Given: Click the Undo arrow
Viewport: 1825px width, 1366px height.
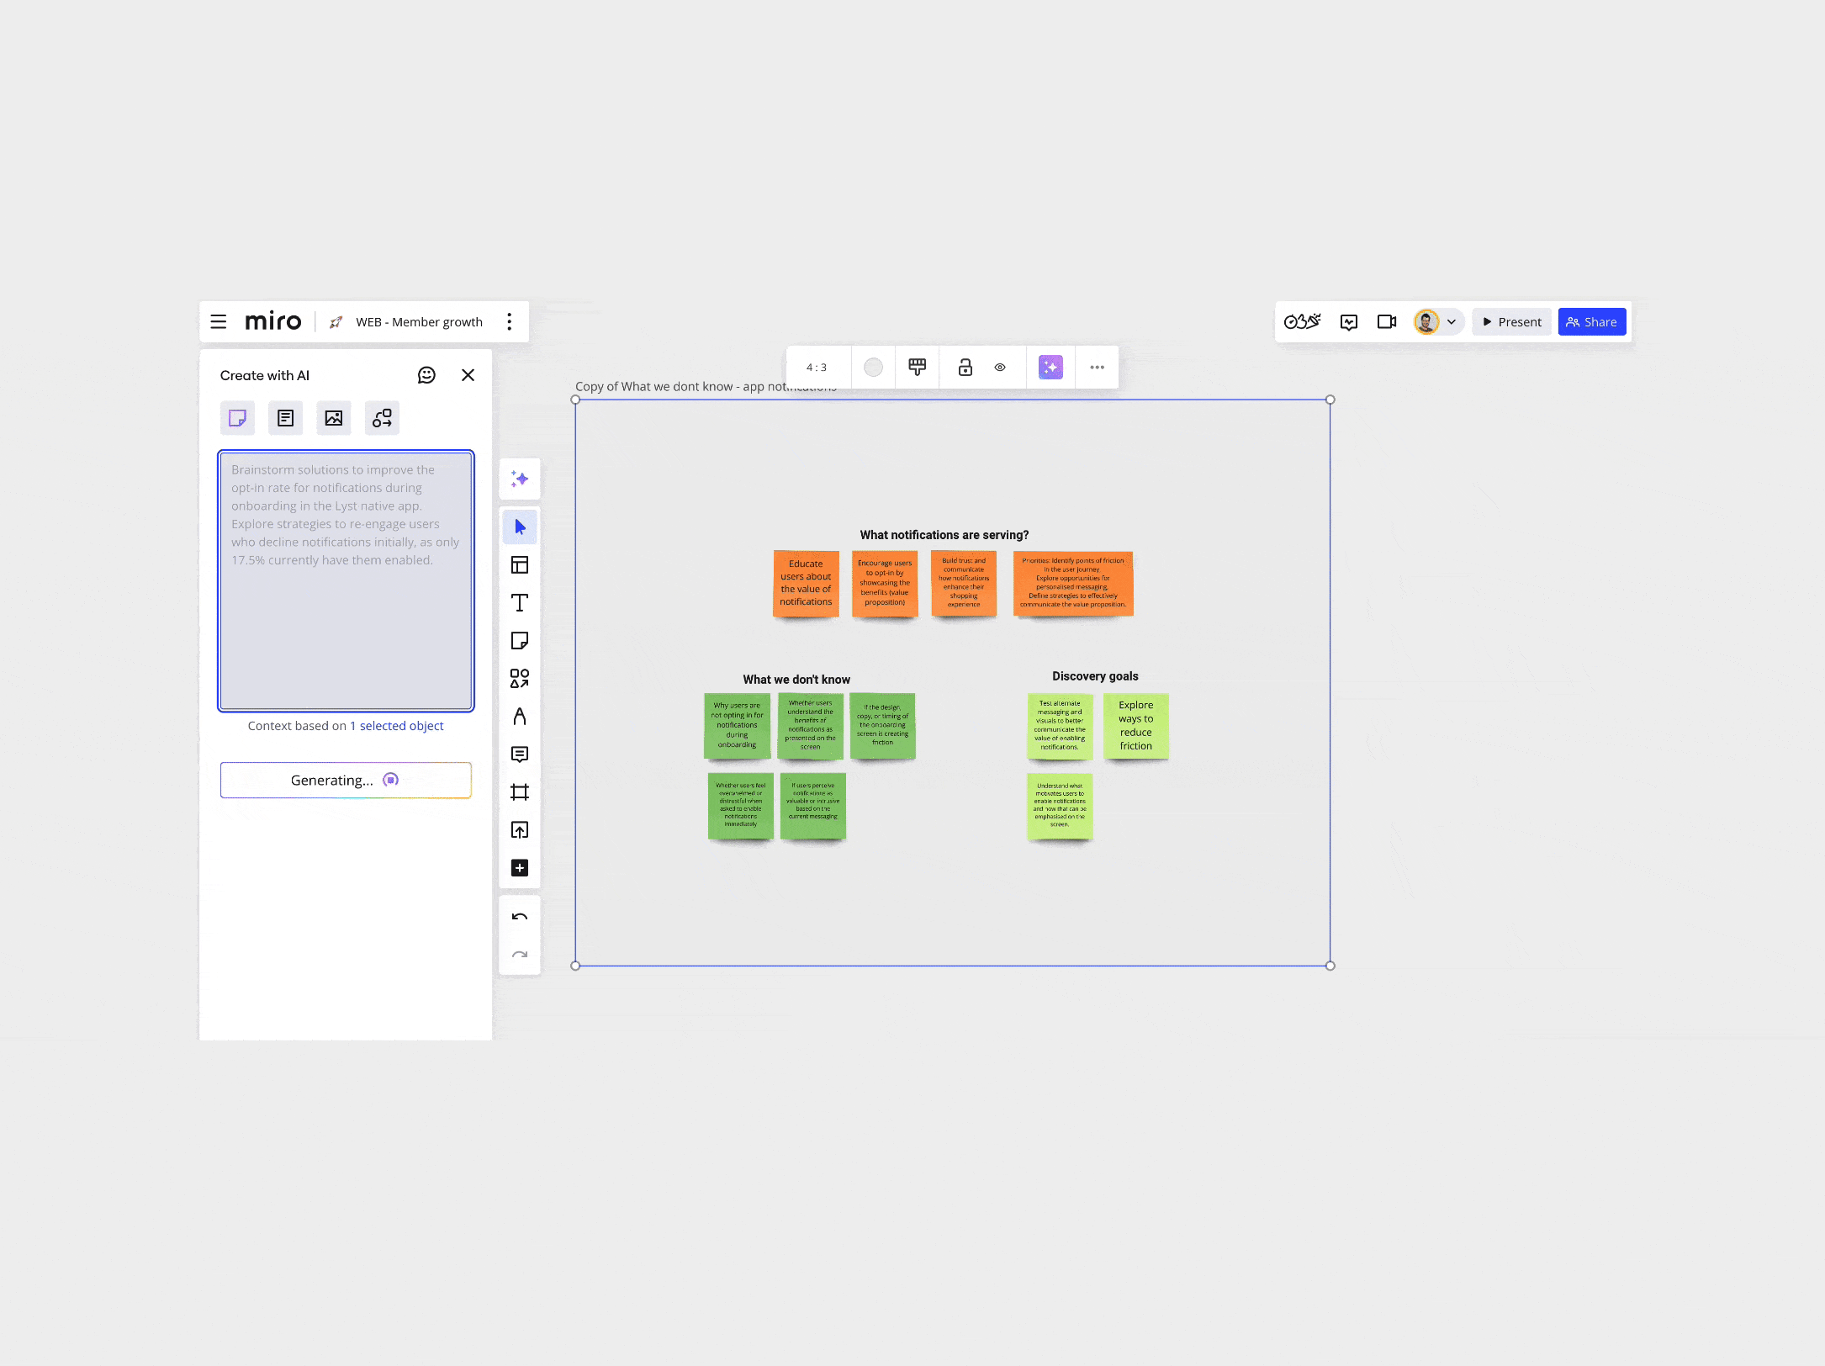Looking at the screenshot, I should (520, 917).
